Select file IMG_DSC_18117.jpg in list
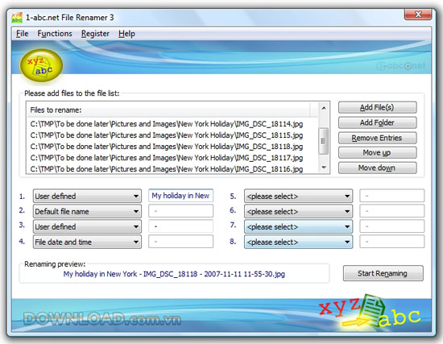Screen dimensions: 443x344 point(167,158)
